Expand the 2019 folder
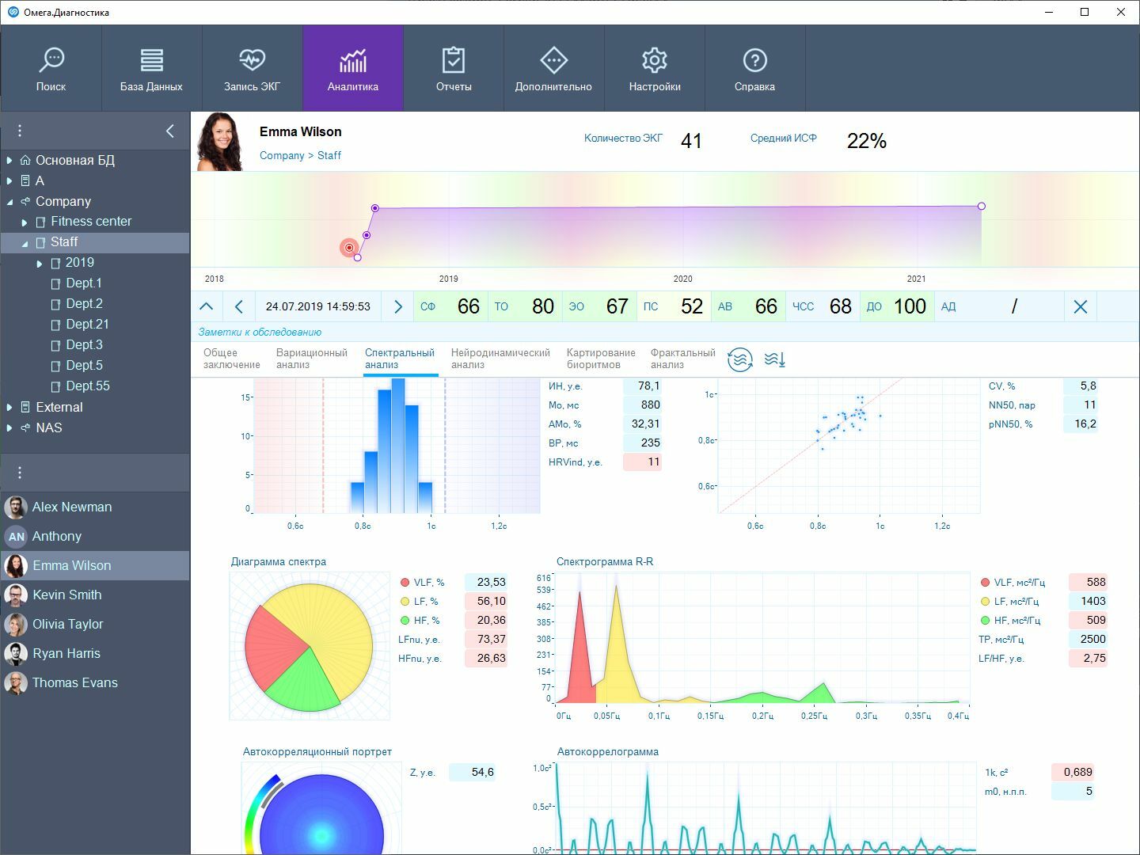 [x=40, y=264]
